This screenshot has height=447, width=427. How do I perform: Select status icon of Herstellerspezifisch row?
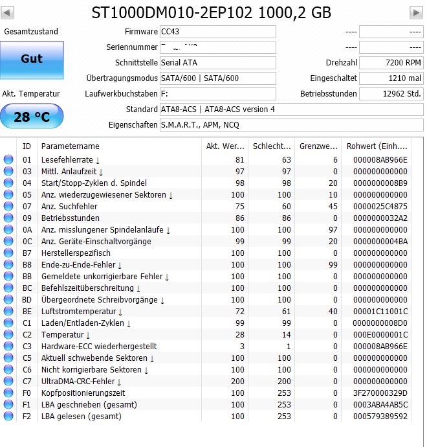tap(8, 253)
